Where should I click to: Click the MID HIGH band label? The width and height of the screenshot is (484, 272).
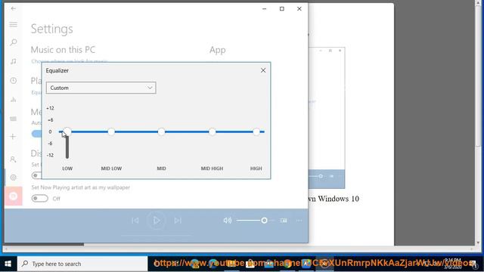(x=212, y=168)
